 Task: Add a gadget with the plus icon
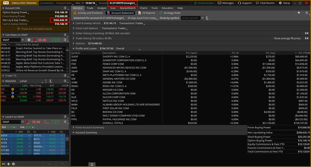9,164
